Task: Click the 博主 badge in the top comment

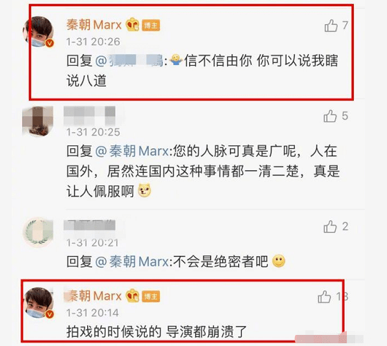Action: pos(151,26)
